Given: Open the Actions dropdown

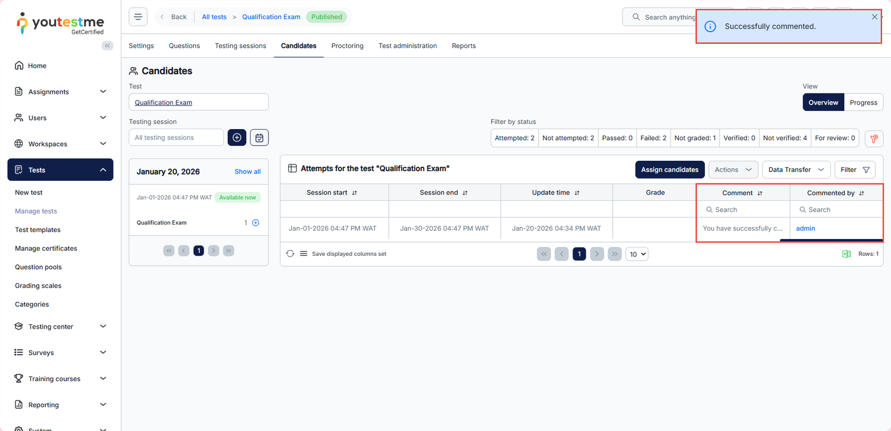Looking at the screenshot, I should [733, 170].
